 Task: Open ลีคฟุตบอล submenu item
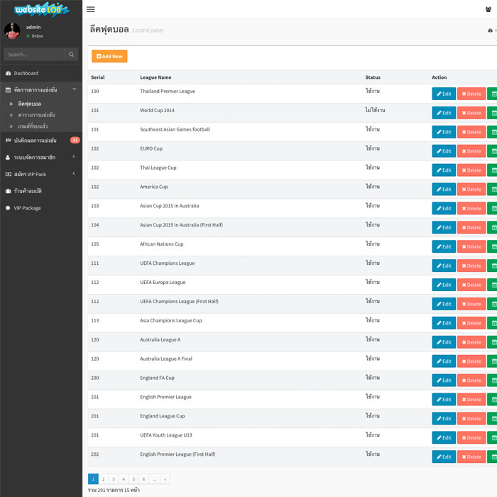[30, 104]
